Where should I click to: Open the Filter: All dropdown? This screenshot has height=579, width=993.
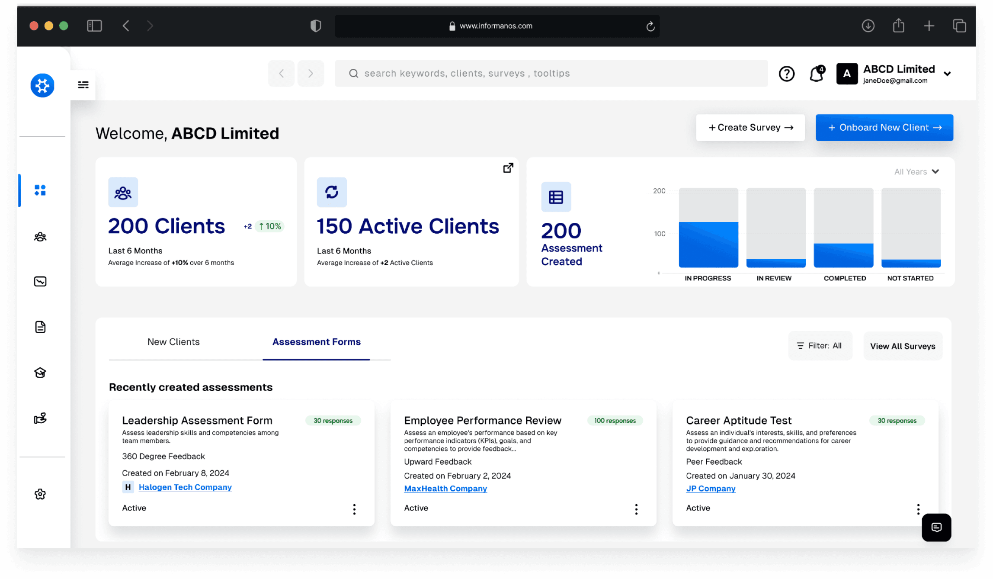[820, 346]
